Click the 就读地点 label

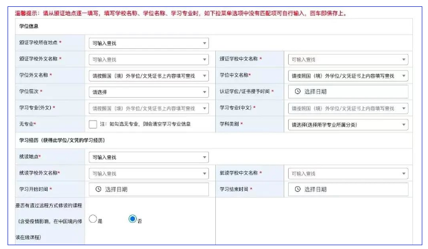(29, 157)
